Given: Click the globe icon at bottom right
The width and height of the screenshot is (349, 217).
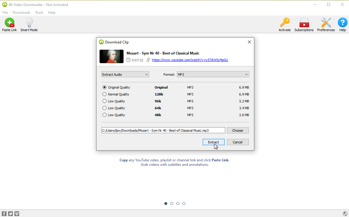Looking at the screenshot, I should pos(345,214).
